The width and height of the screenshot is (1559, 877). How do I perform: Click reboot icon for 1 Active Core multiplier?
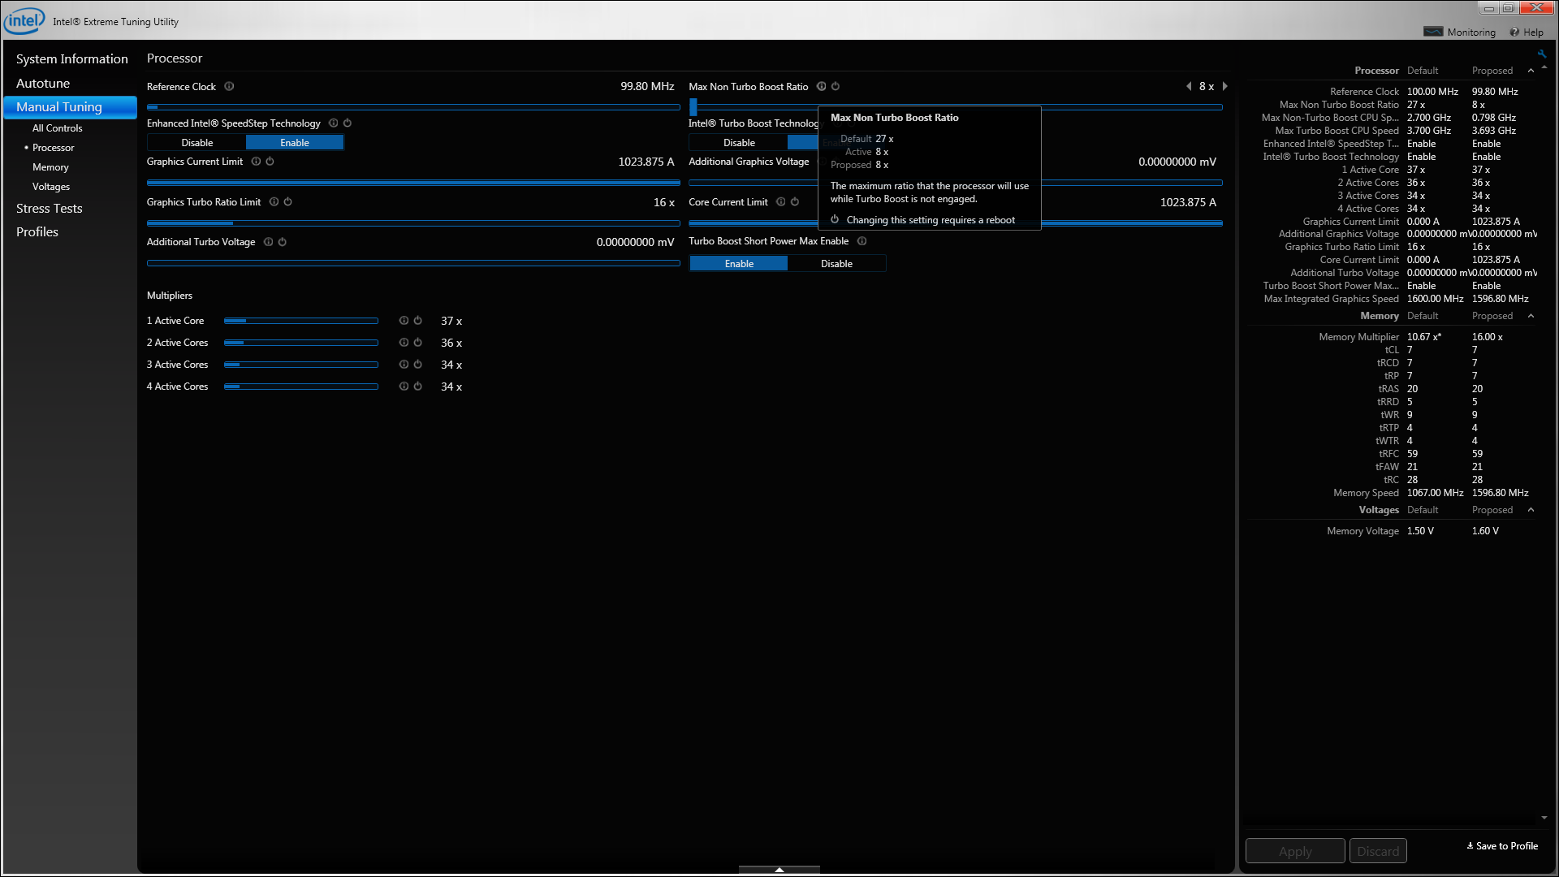point(418,321)
